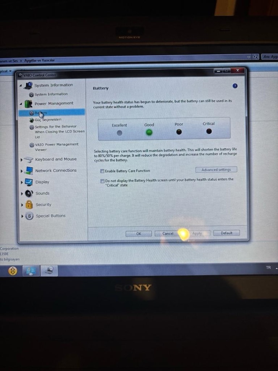Click the Security padlock icon
The height and width of the screenshot is (371, 278).
tap(29, 204)
